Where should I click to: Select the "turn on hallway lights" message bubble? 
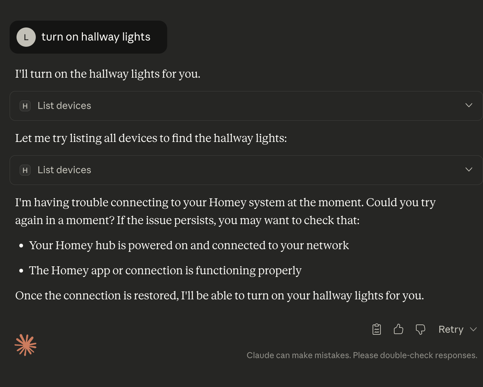pyautogui.click(x=96, y=37)
